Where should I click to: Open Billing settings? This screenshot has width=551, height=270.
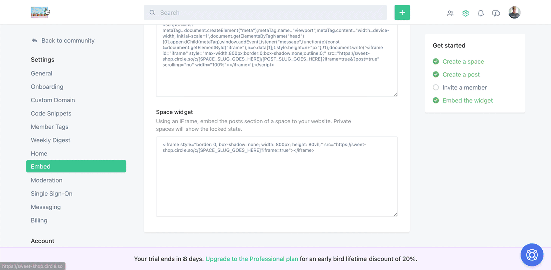click(x=39, y=220)
